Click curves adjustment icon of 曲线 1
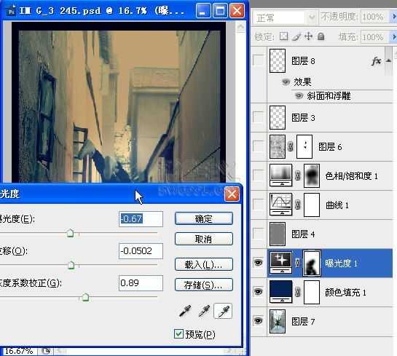 281,205
